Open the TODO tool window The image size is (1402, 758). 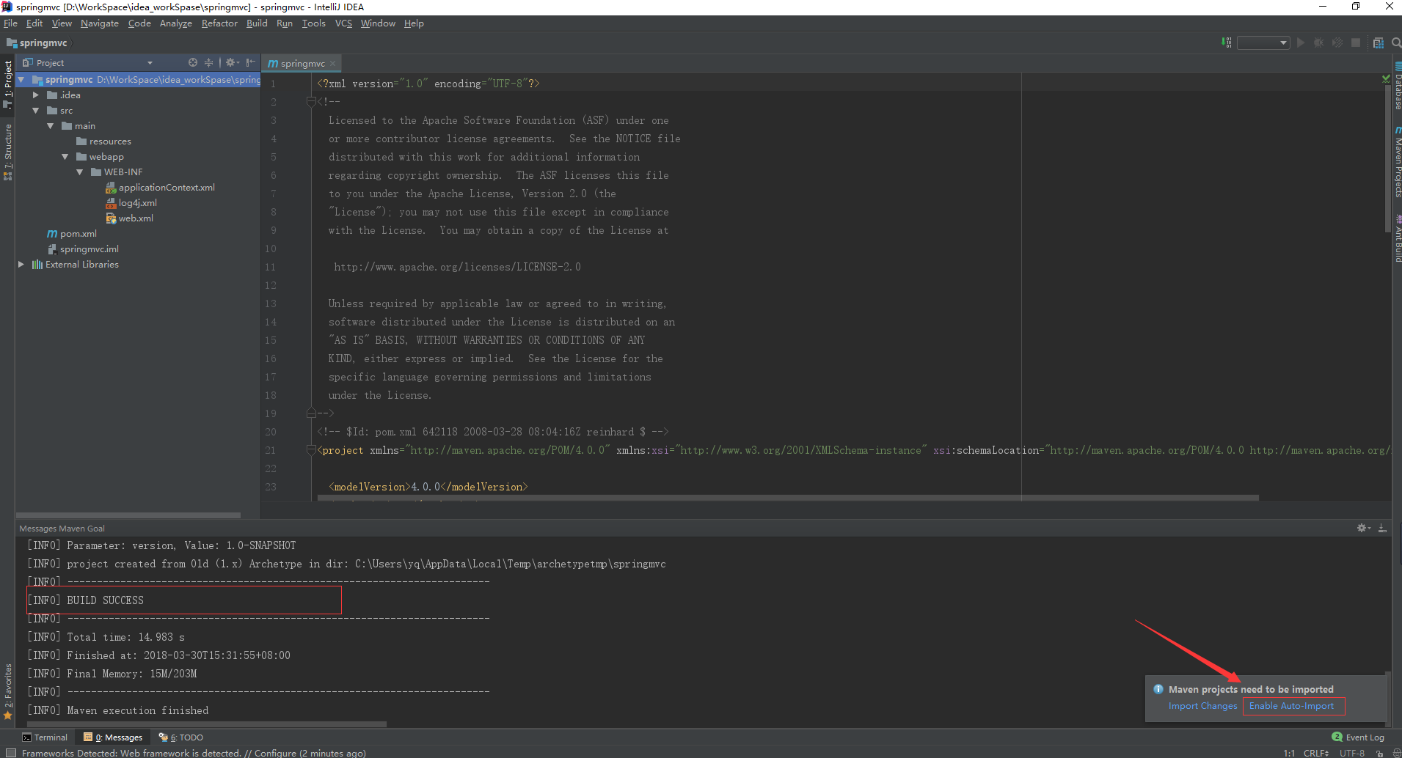(x=181, y=737)
